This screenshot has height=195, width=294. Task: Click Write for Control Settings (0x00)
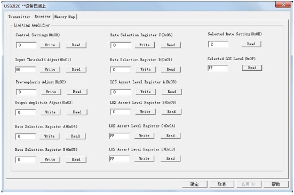tap(50, 45)
